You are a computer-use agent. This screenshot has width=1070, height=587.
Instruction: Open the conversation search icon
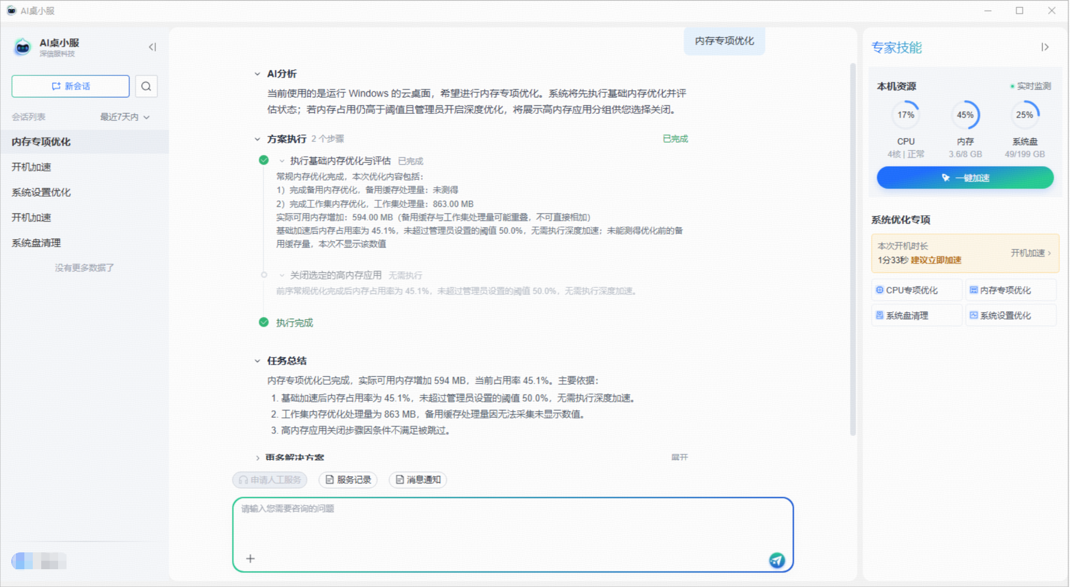coord(146,86)
